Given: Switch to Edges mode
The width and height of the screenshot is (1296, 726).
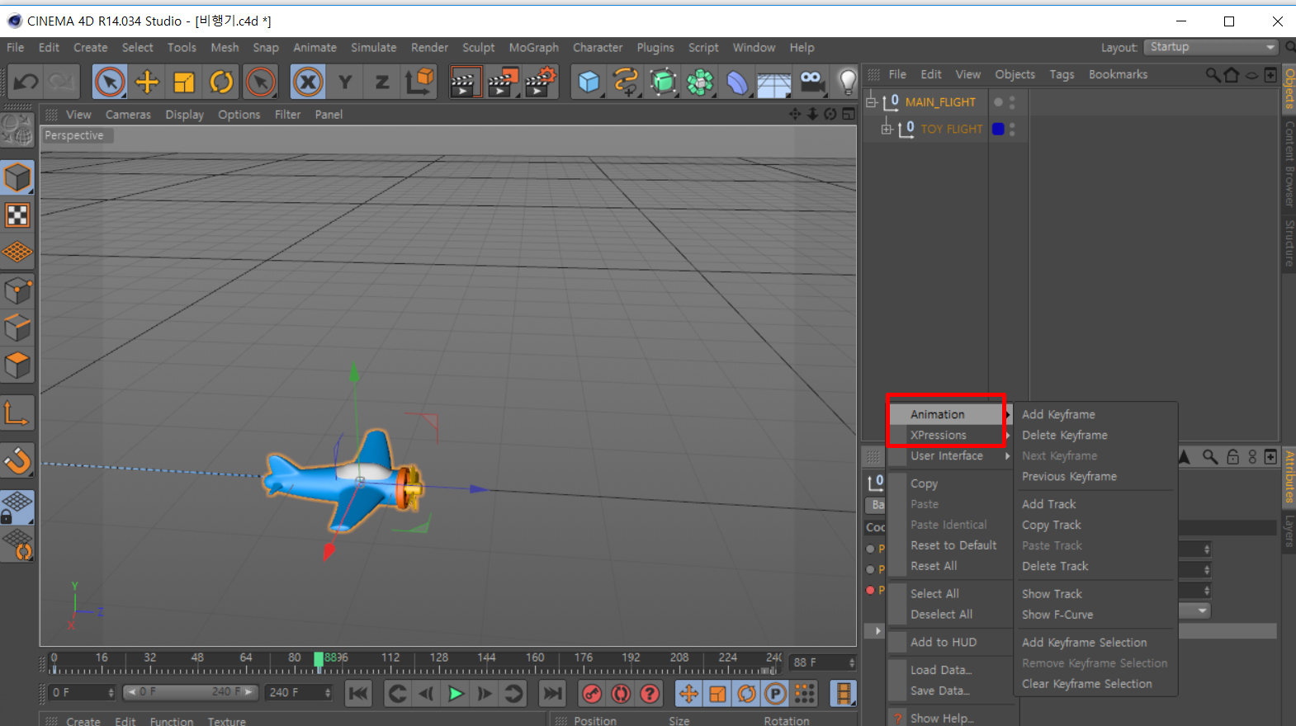Looking at the screenshot, I should coord(17,328).
